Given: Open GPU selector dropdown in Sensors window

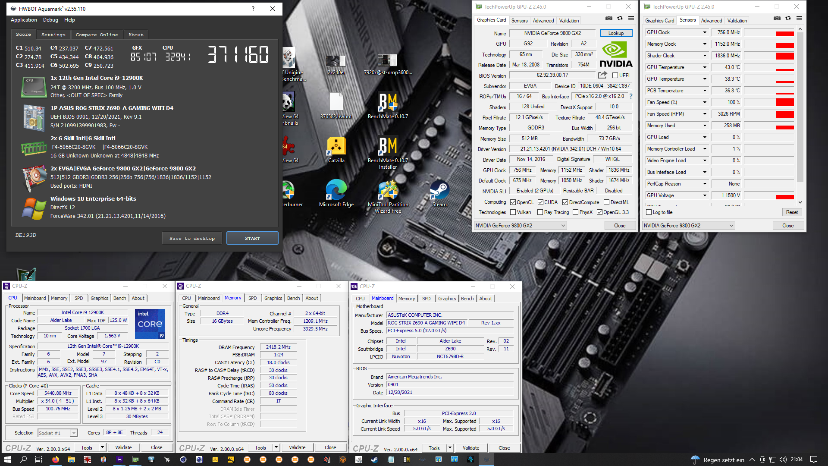Looking at the screenshot, I should point(688,225).
